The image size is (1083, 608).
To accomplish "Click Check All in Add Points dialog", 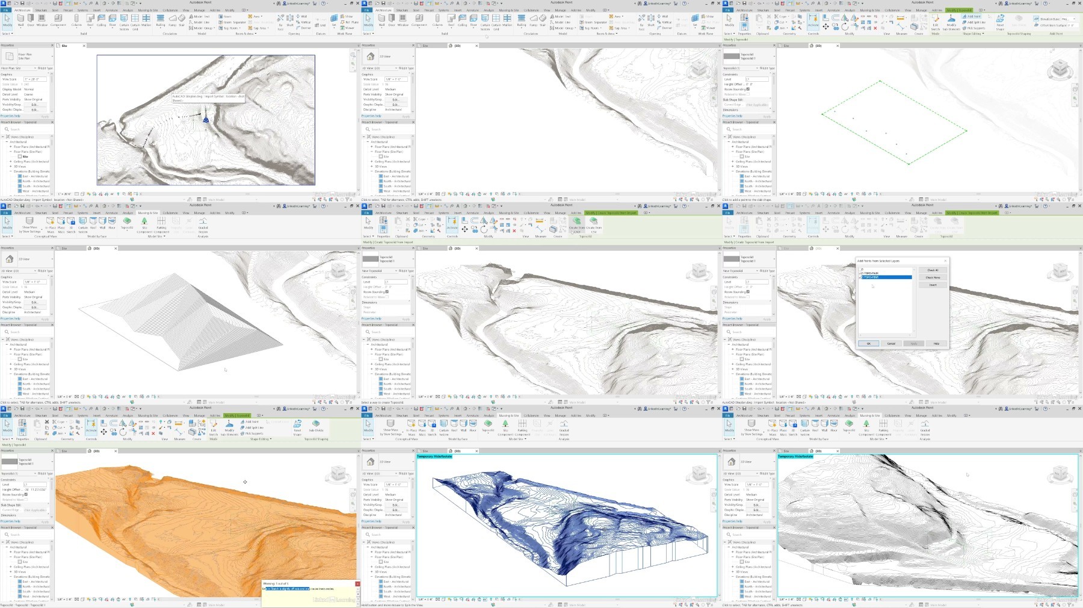I will click(x=933, y=271).
